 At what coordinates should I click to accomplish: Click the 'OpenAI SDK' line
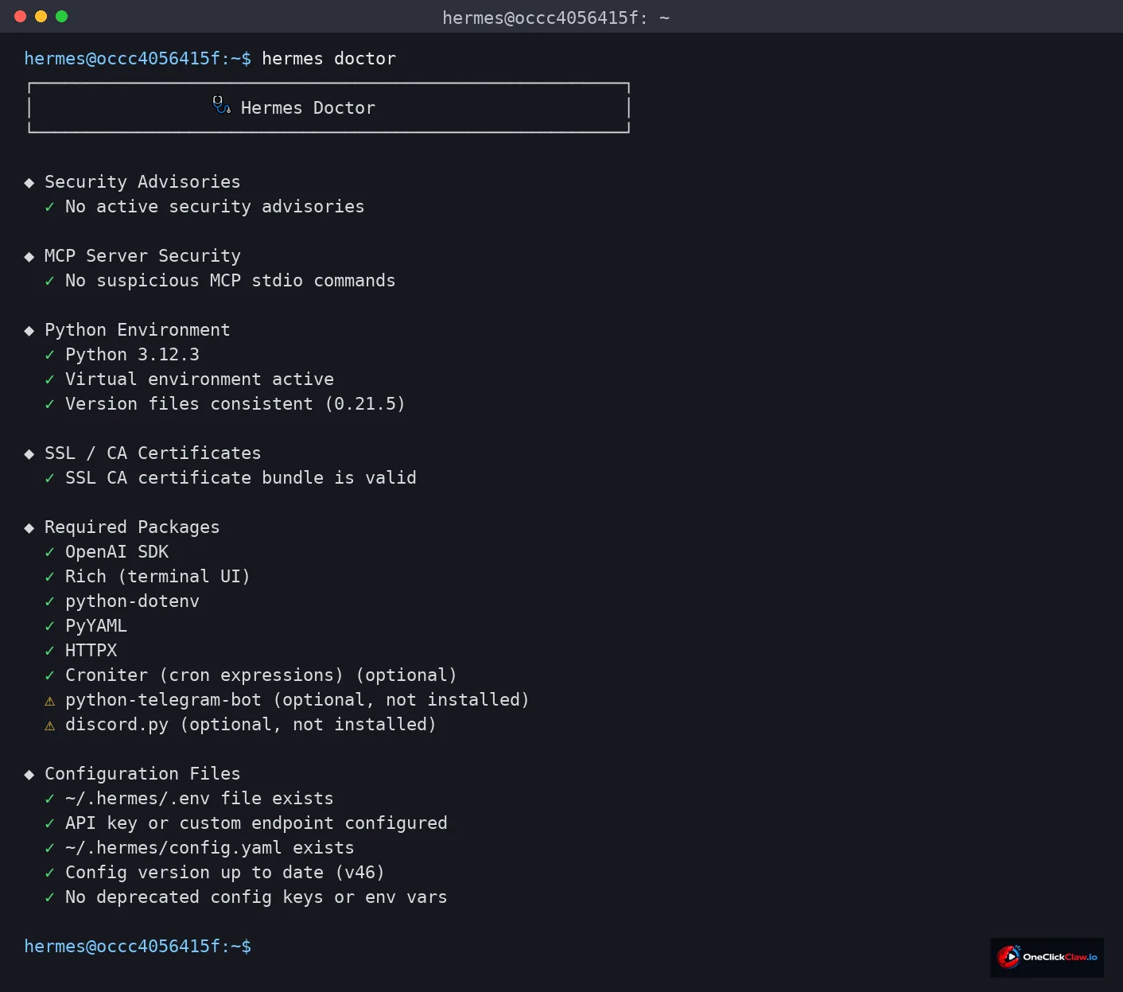point(117,552)
